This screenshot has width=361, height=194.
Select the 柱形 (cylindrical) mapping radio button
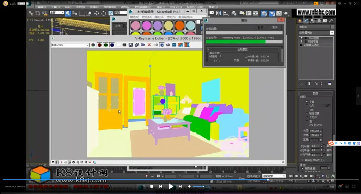coord(307,105)
